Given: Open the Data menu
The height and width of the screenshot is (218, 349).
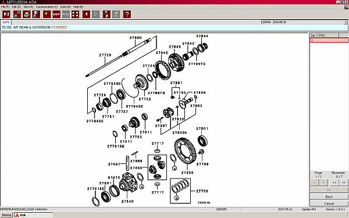Looking at the screenshot, I should pyautogui.click(x=65, y=7).
